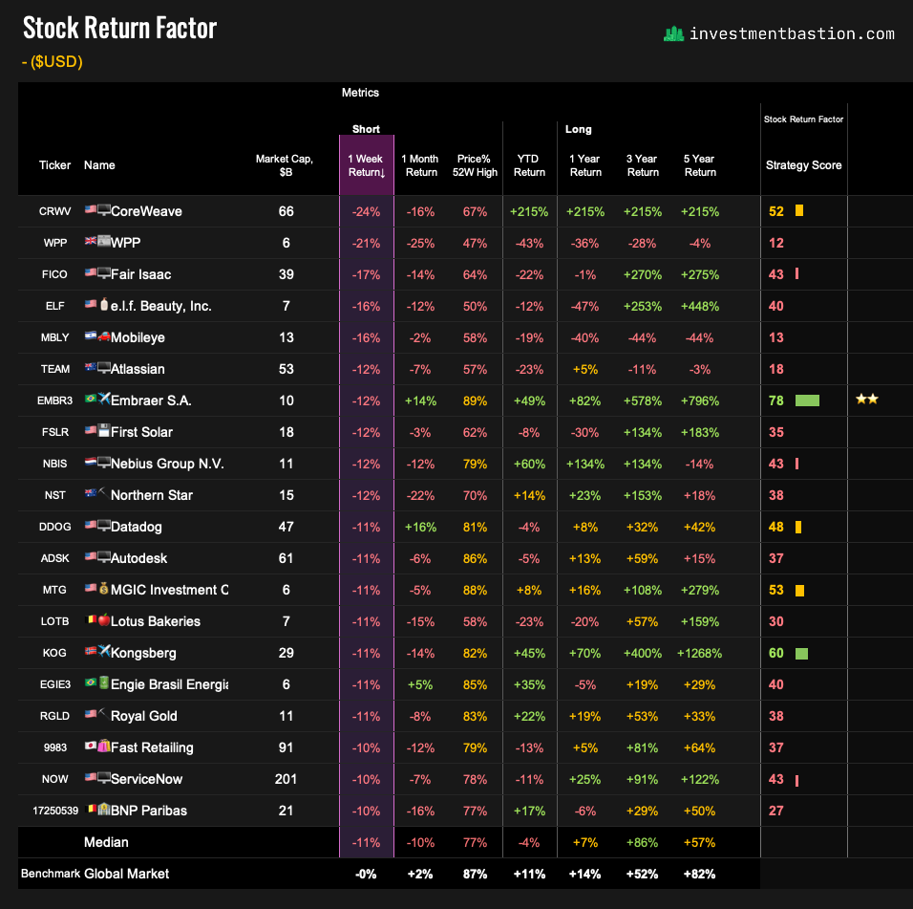The width and height of the screenshot is (913, 909).
Task: Click the computer icon next to CoreWeave
Action: pyautogui.click(x=104, y=209)
